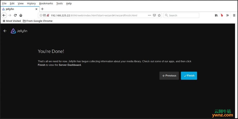Click browser Forward navigation button
Screen dimensions: 238x119
(x=10, y=15)
